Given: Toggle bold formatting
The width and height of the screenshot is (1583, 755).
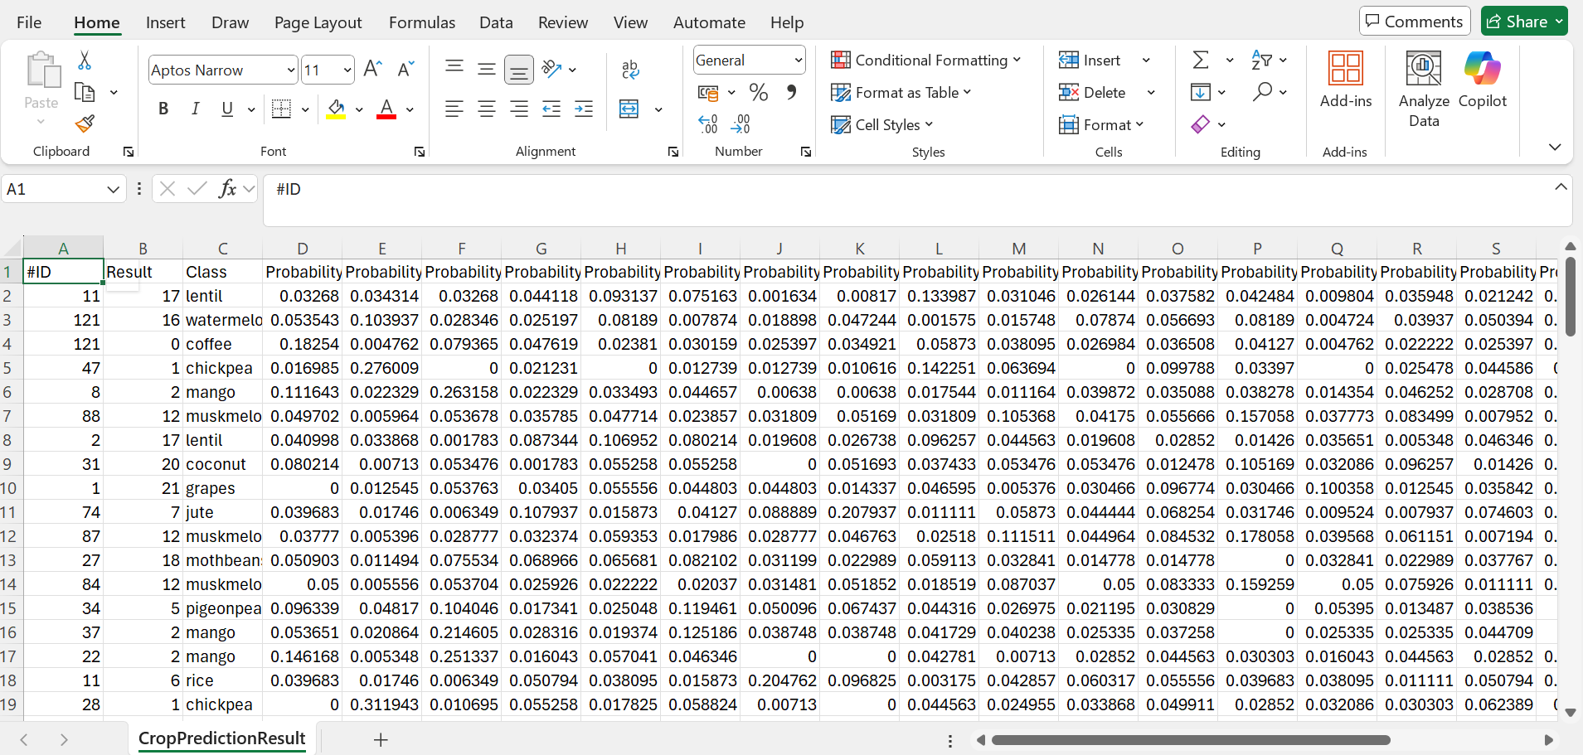Looking at the screenshot, I should [163, 109].
